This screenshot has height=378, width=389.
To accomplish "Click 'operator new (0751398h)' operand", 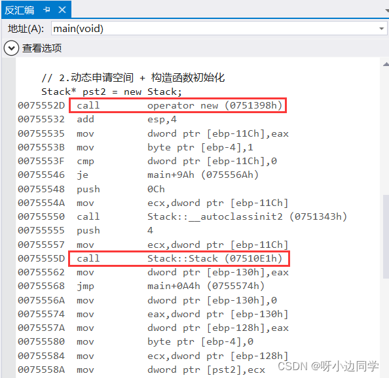I will click(215, 105).
